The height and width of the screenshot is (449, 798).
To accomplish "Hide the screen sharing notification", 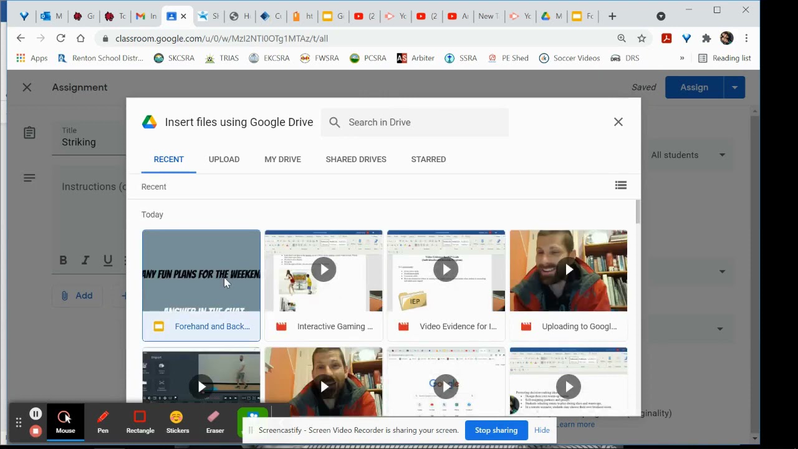I will (542, 430).
